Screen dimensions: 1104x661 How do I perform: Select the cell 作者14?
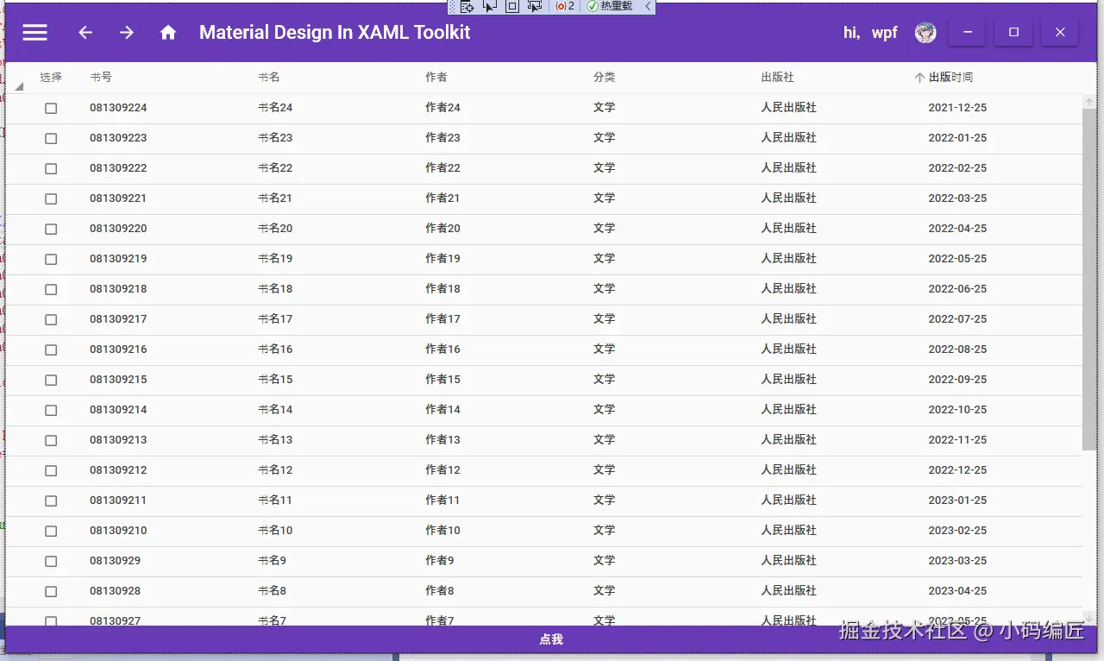click(442, 410)
